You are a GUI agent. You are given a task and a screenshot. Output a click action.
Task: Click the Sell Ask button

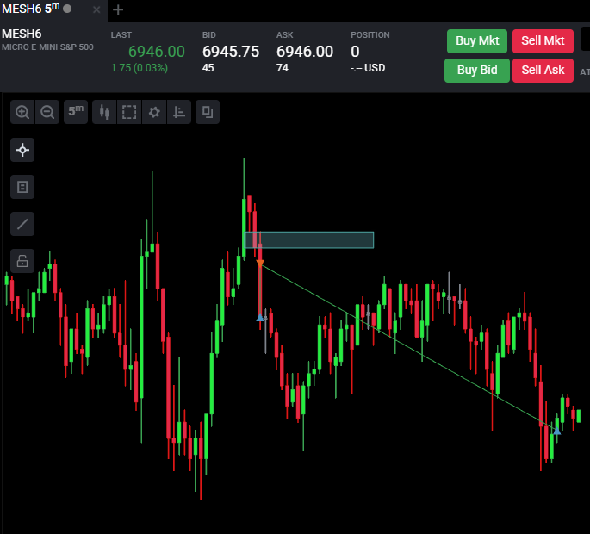pos(543,70)
